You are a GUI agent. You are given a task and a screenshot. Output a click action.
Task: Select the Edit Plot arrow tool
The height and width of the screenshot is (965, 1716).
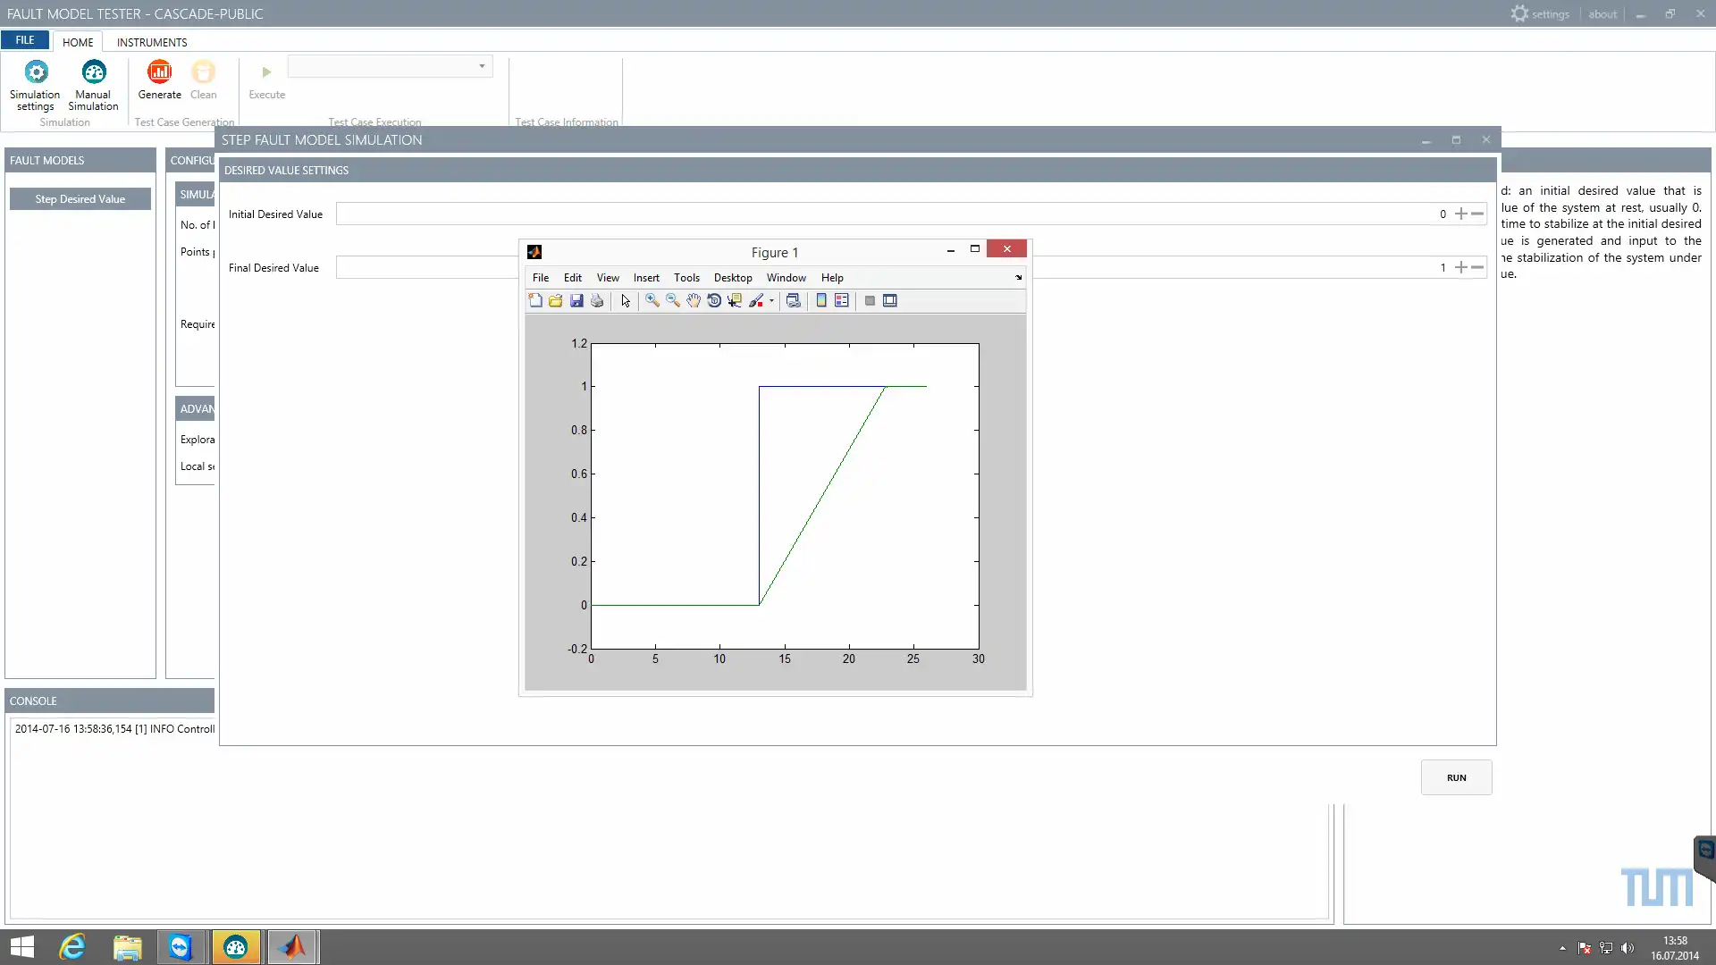coord(626,301)
